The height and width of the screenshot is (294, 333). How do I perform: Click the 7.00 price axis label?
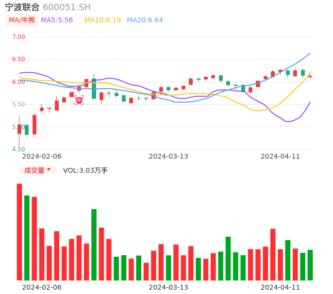pos(18,37)
